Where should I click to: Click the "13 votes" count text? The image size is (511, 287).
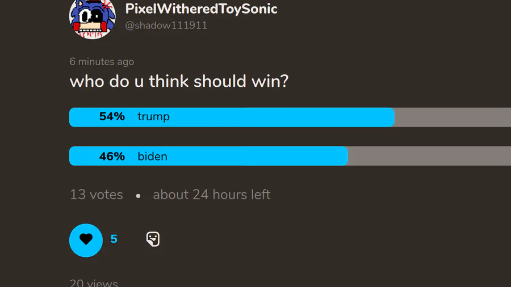click(x=96, y=195)
